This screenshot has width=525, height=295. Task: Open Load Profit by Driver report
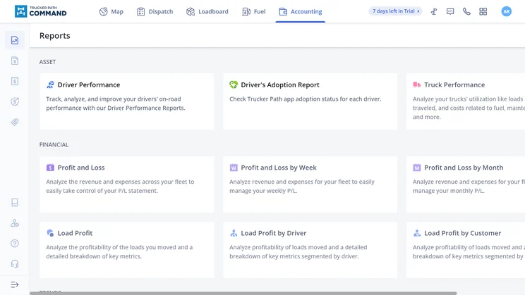pyautogui.click(x=310, y=249)
